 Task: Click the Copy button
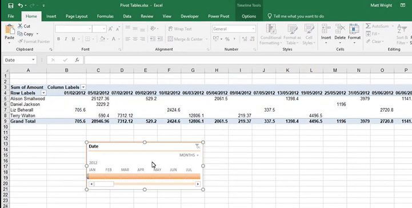(26, 34)
